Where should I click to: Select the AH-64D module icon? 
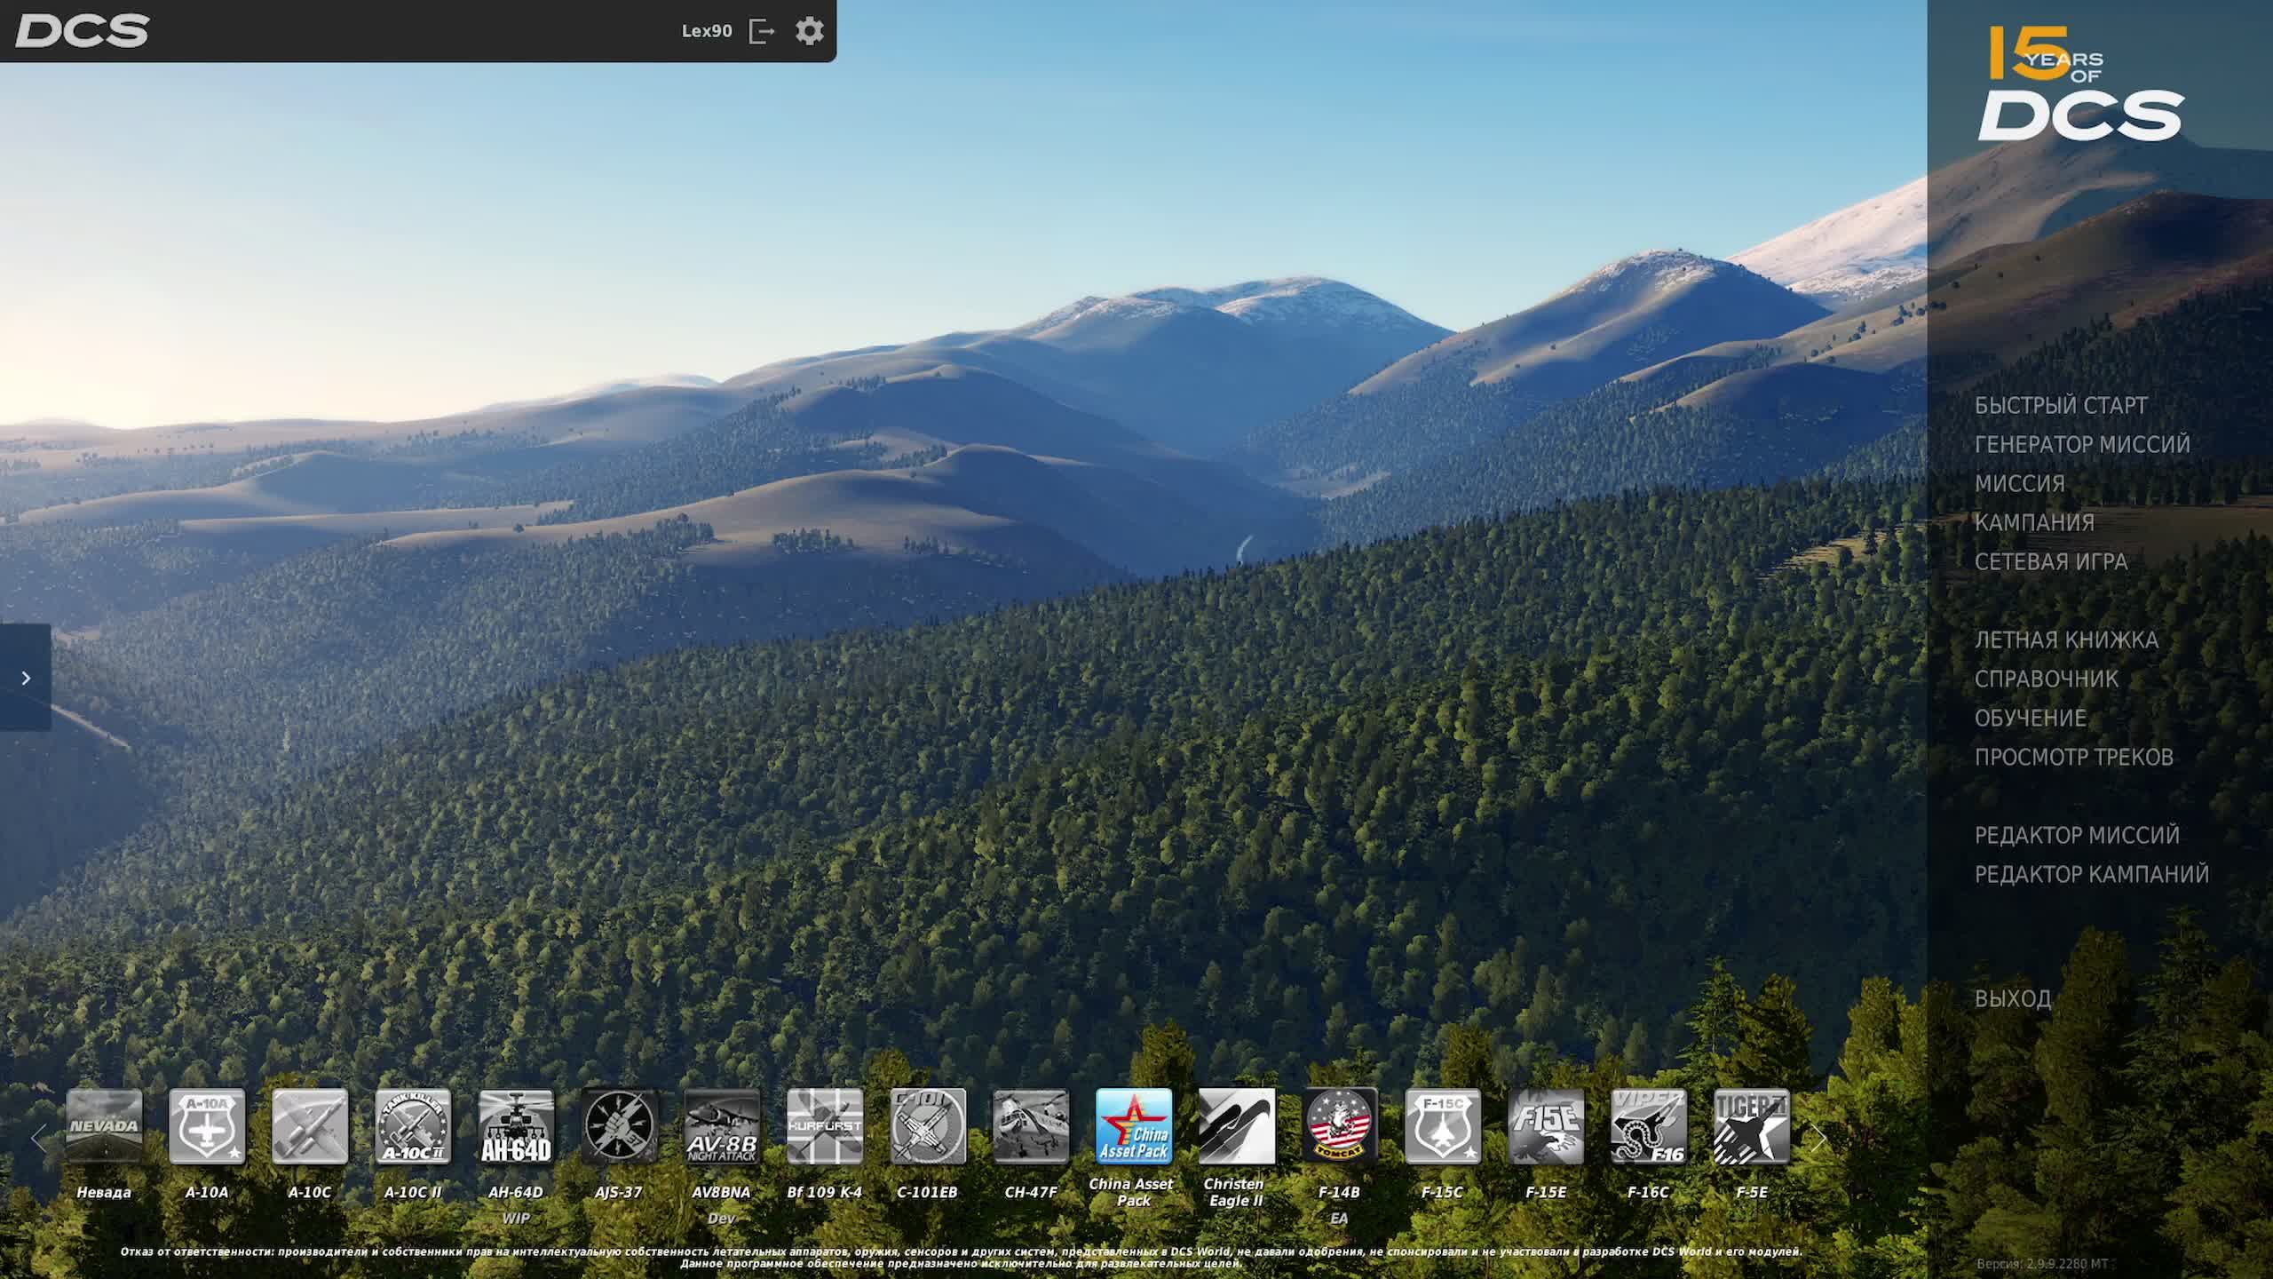pyautogui.click(x=516, y=1126)
